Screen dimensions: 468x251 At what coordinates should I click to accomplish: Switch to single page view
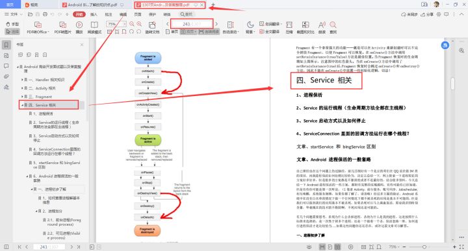pyautogui.click(x=172, y=32)
